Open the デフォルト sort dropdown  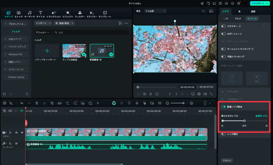click(42, 33)
